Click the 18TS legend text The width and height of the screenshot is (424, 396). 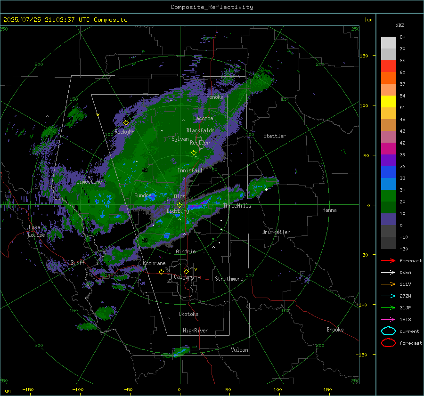[x=405, y=320]
